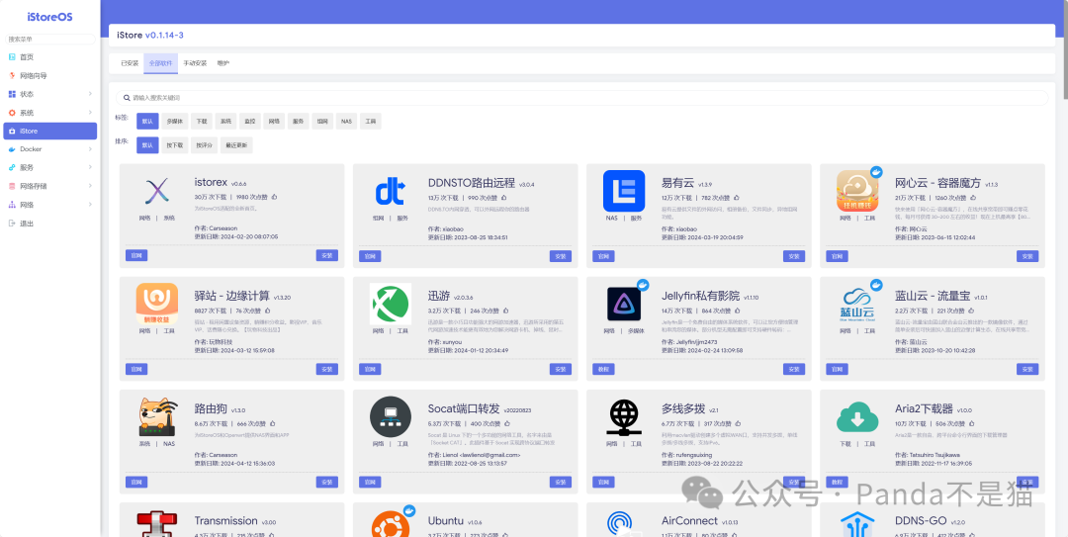
Task: Click the Jellyfin私有影院 logo
Action: click(x=624, y=304)
